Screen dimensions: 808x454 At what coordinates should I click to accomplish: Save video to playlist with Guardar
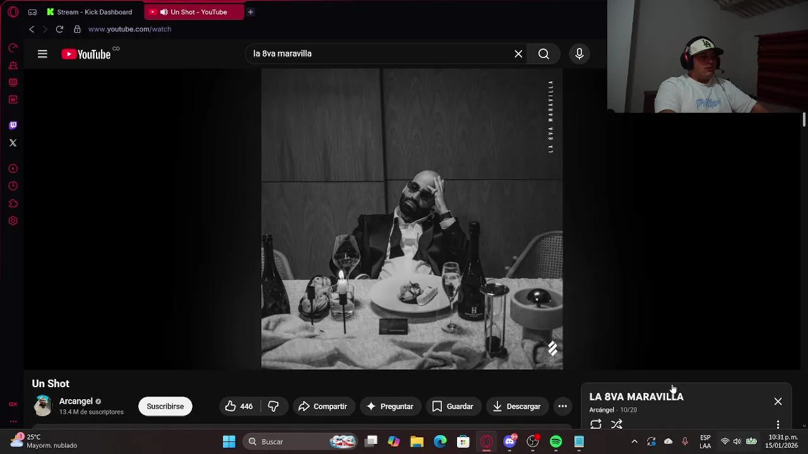pos(453,407)
